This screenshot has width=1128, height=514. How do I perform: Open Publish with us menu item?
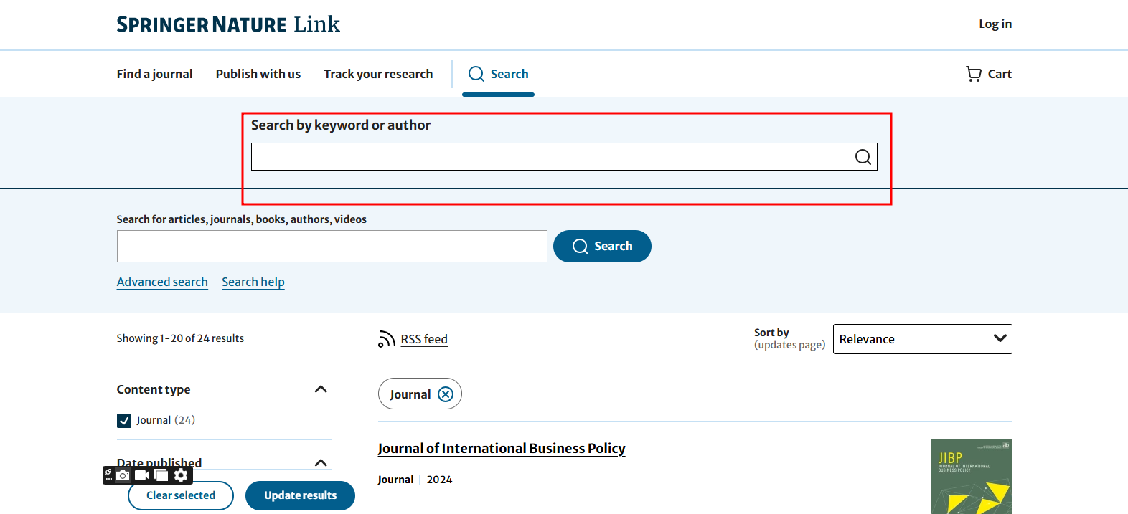click(x=258, y=74)
